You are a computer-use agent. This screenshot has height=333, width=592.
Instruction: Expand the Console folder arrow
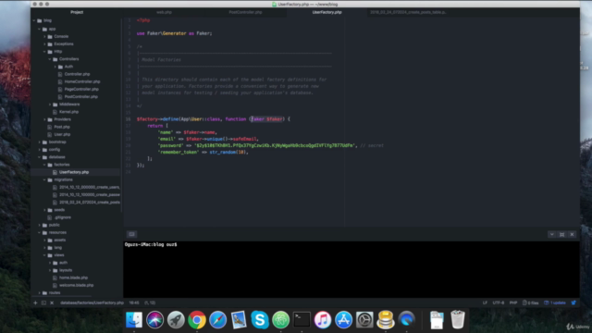pyautogui.click(x=44, y=36)
